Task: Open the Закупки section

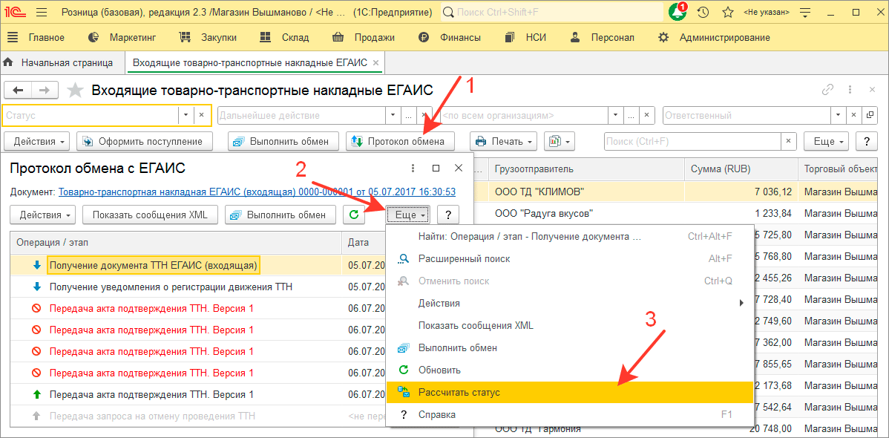Action: pos(208,38)
